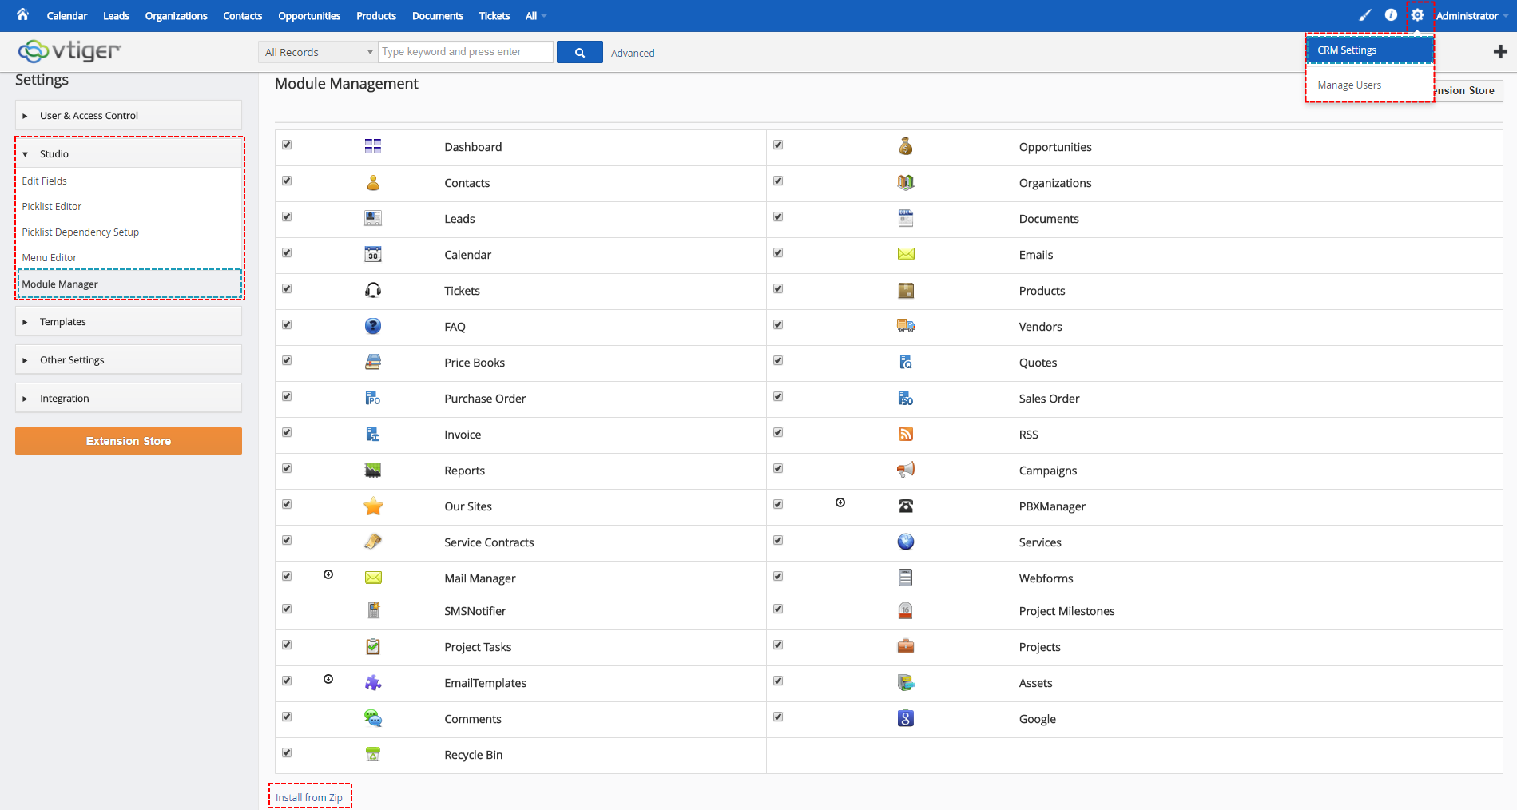Click the info icon in top bar

[1391, 15]
